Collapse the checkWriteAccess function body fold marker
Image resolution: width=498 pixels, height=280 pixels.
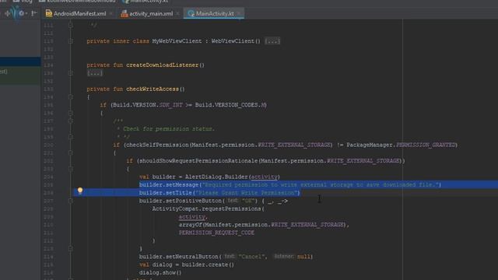(x=71, y=96)
